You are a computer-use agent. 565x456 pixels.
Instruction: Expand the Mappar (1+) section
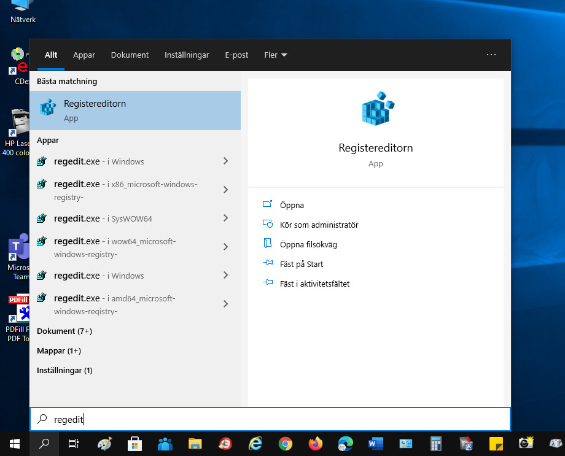58,350
